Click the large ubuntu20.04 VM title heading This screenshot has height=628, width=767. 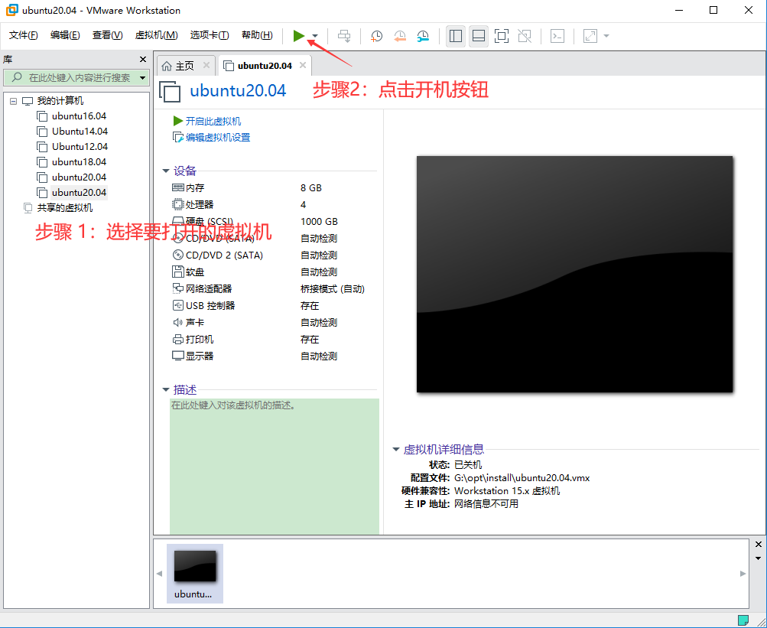[238, 90]
